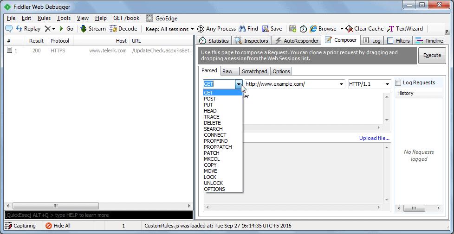Select the Composer tab
The width and height of the screenshot is (454, 234).
[341, 40]
